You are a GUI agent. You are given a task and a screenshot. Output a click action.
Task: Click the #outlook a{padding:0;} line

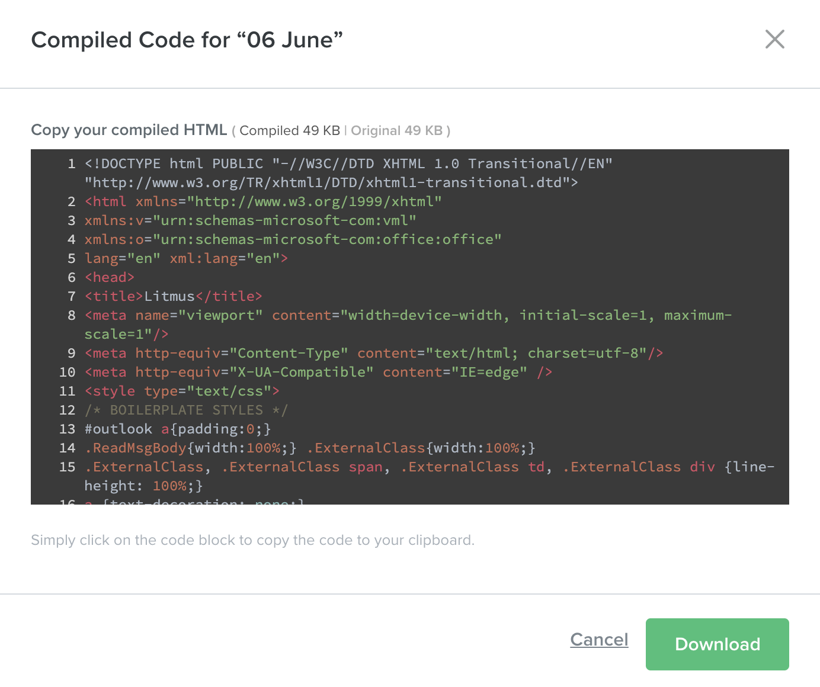(x=178, y=429)
